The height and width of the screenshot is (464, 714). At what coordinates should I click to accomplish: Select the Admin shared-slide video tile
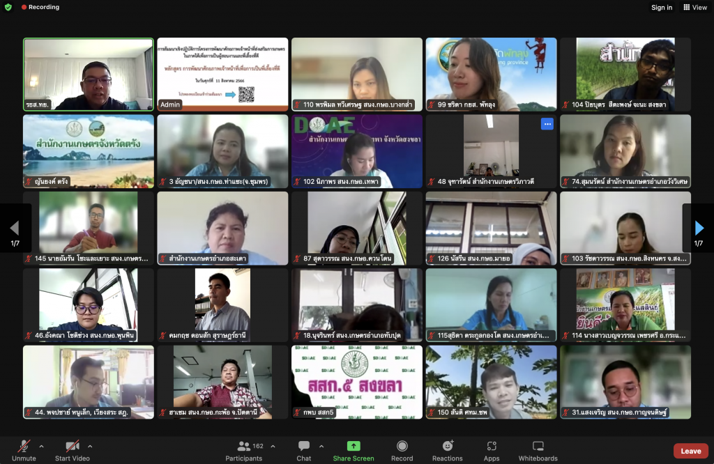pos(222,74)
